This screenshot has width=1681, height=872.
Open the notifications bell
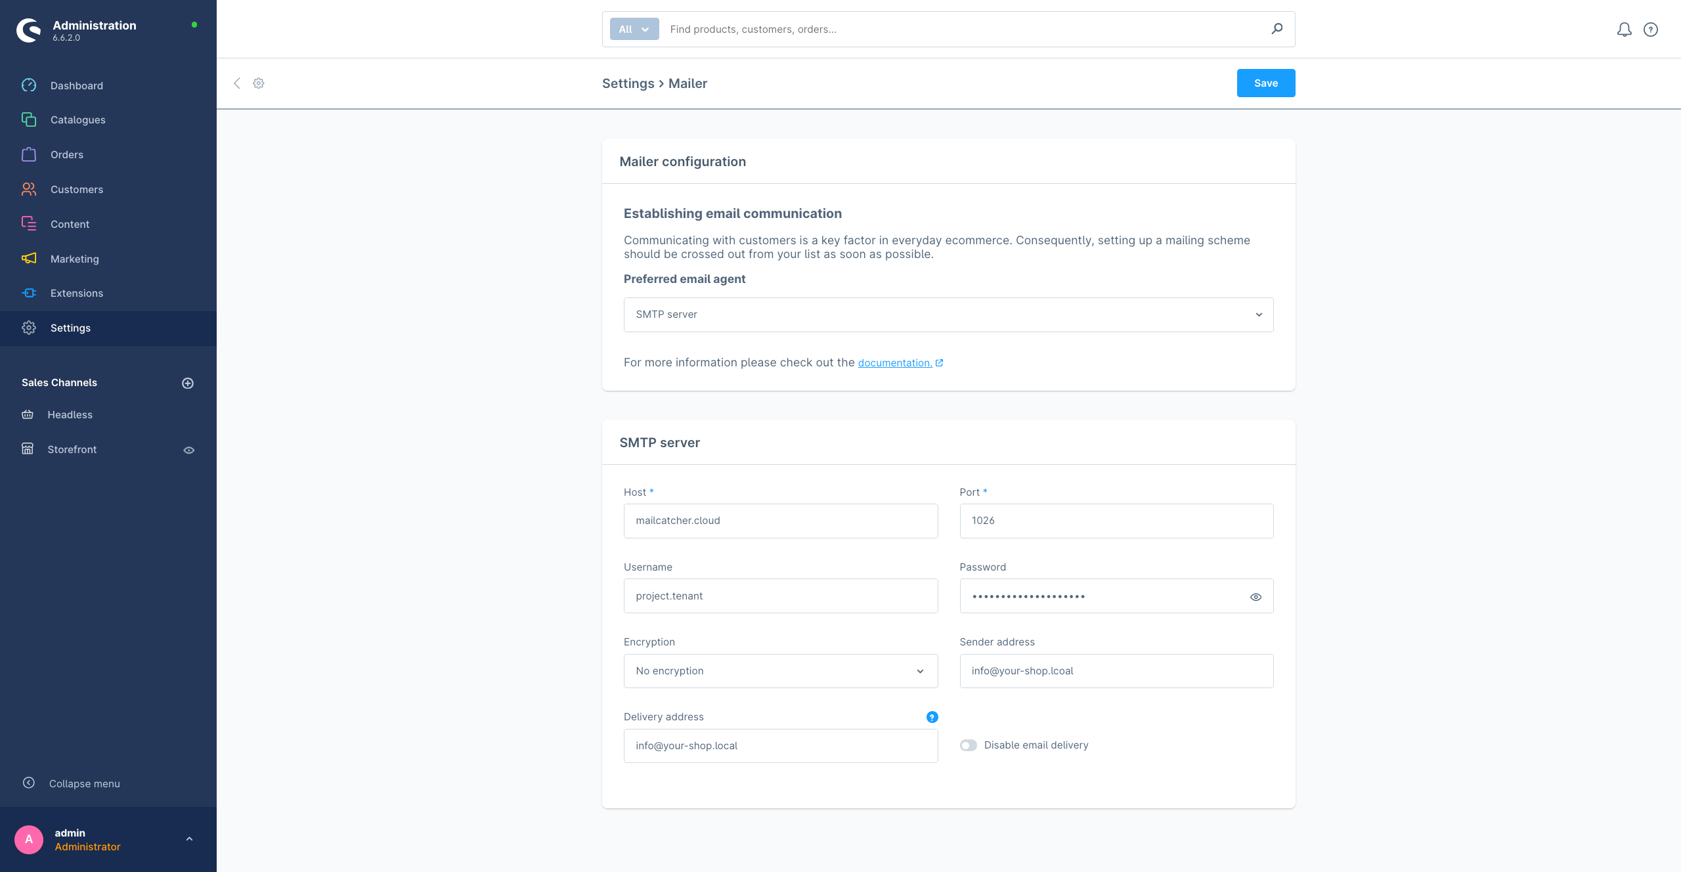(1624, 29)
